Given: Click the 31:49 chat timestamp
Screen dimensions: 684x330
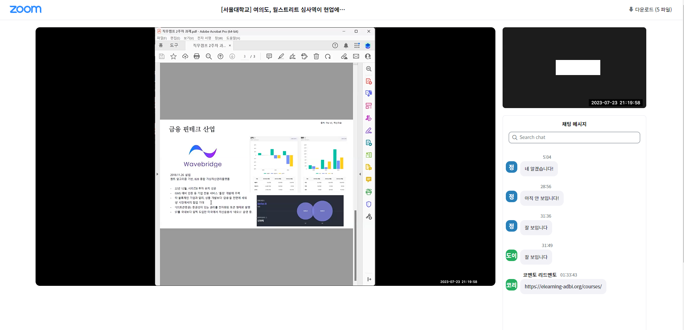Looking at the screenshot, I should coord(547,246).
